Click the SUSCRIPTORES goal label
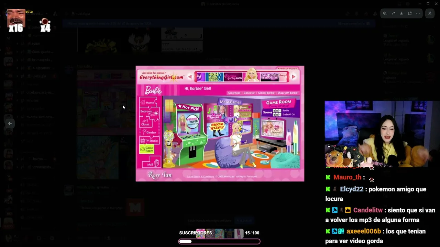The image size is (440, 247). click(x=196, y=233)
